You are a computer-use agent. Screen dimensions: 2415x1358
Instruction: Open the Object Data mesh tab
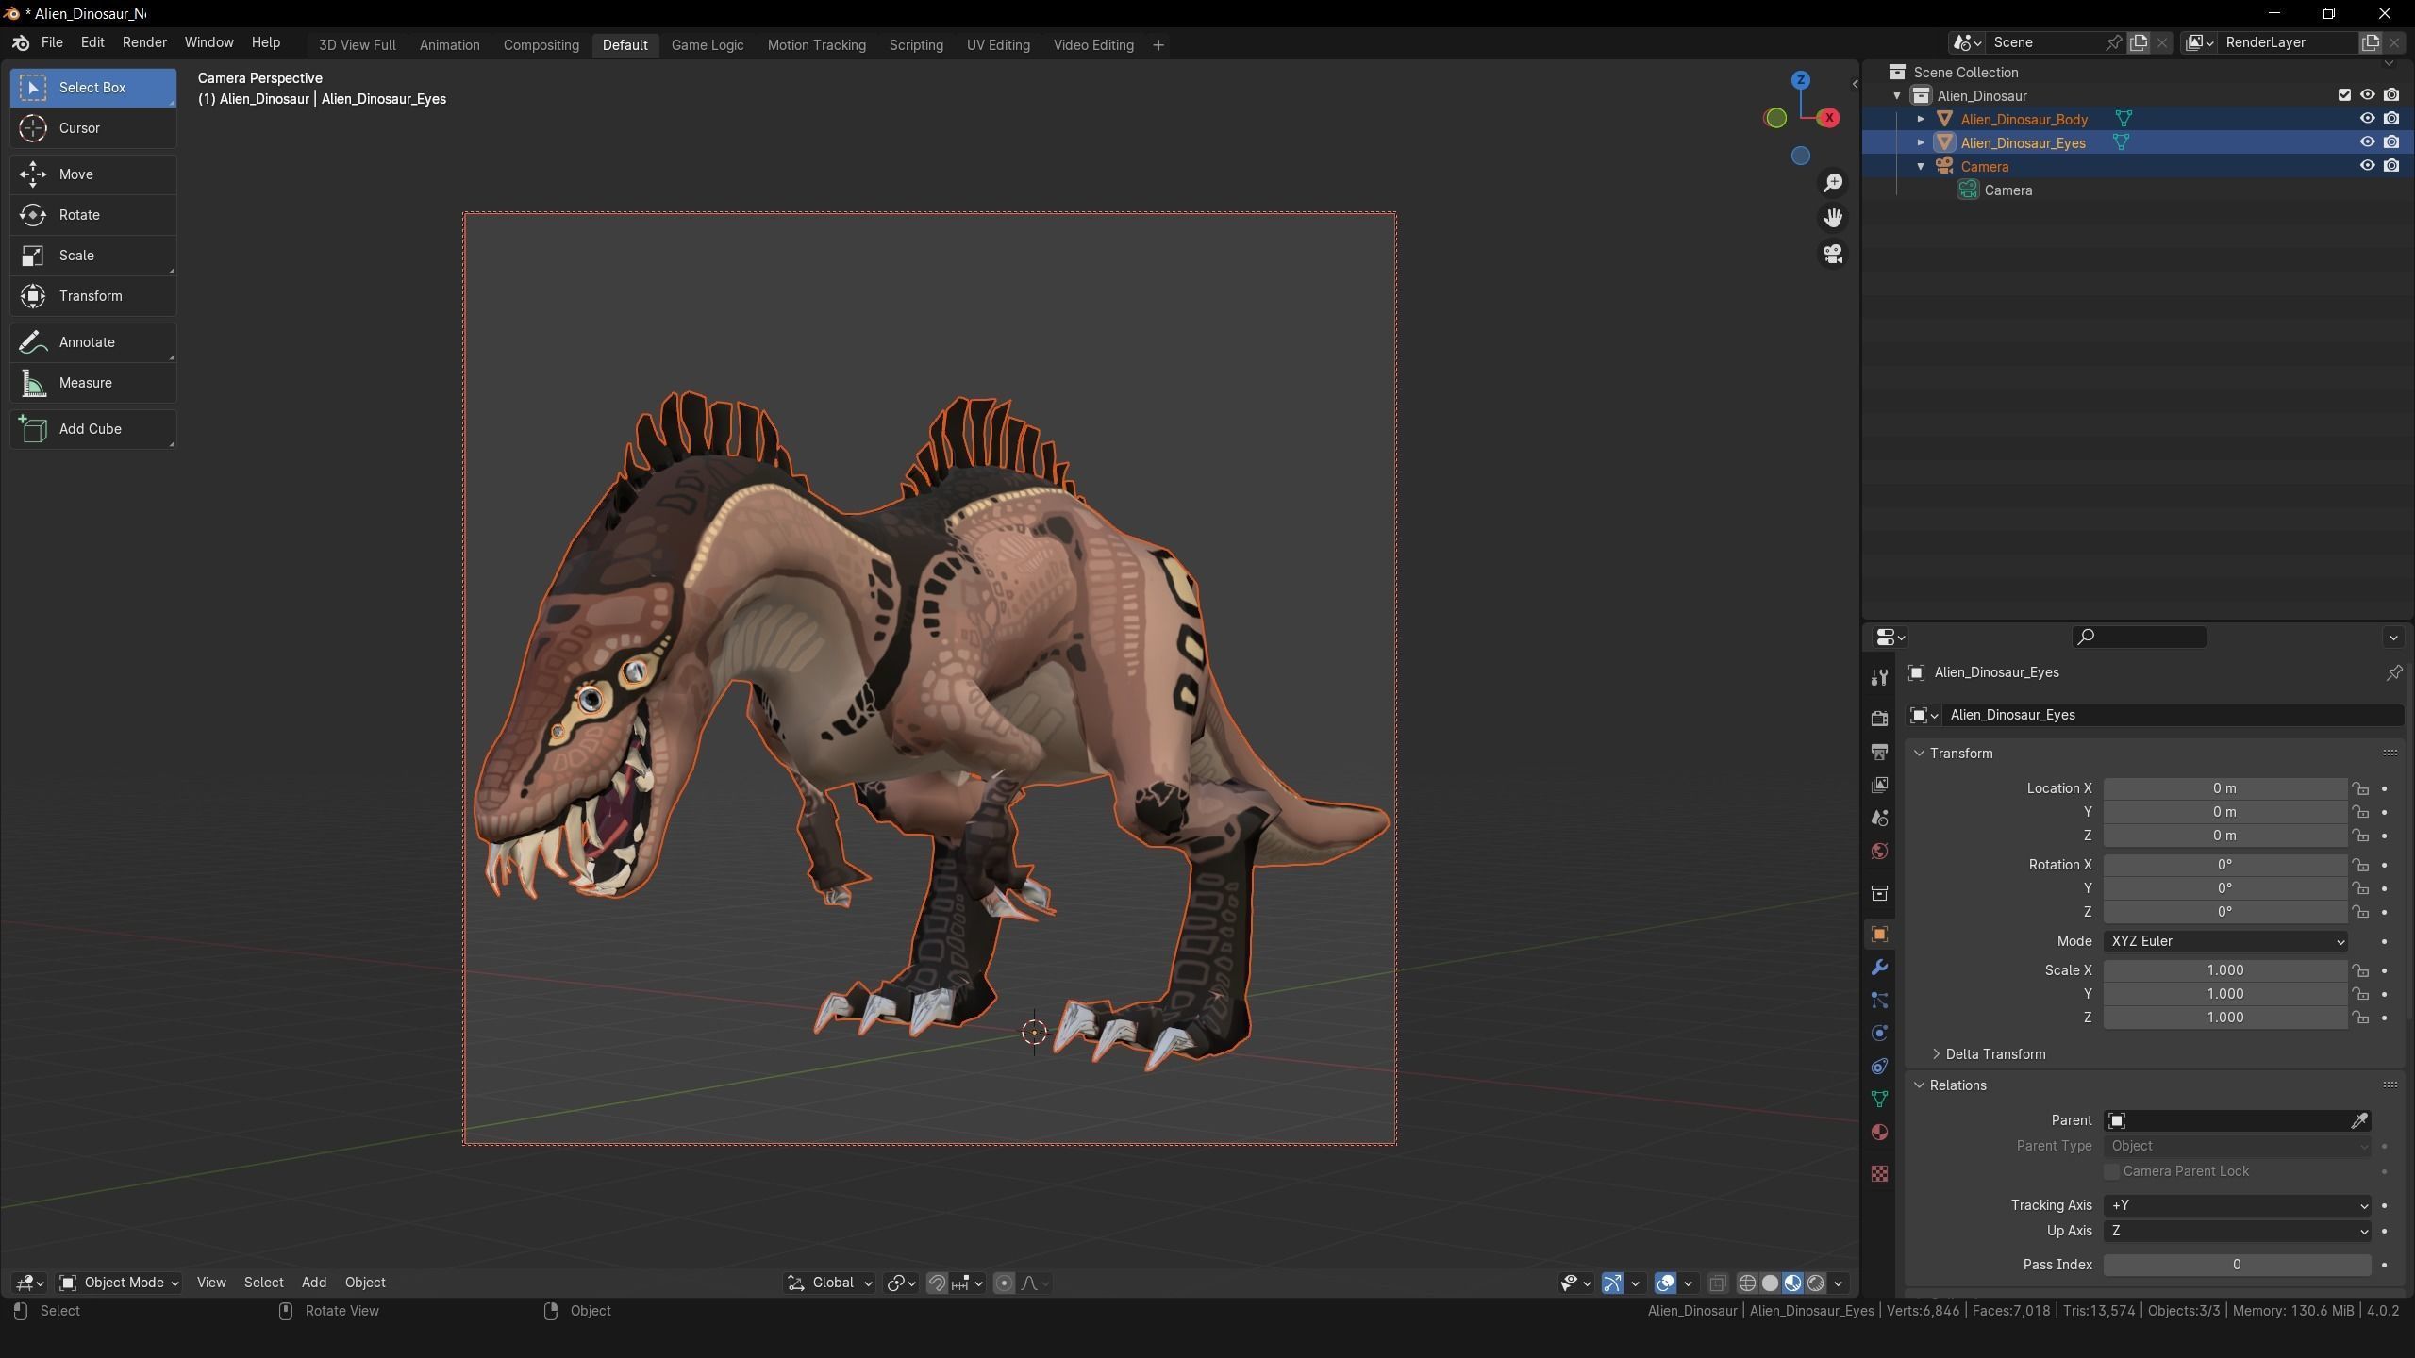click(1879, 1100)
